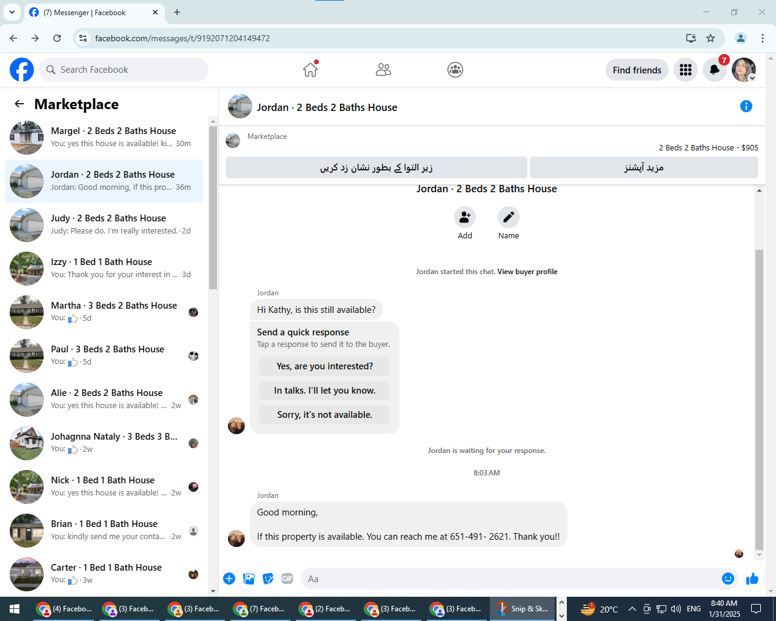776x621 pixels.
Task: Click Jordan's house thumbnail in chat header
Action: point(240,106)
